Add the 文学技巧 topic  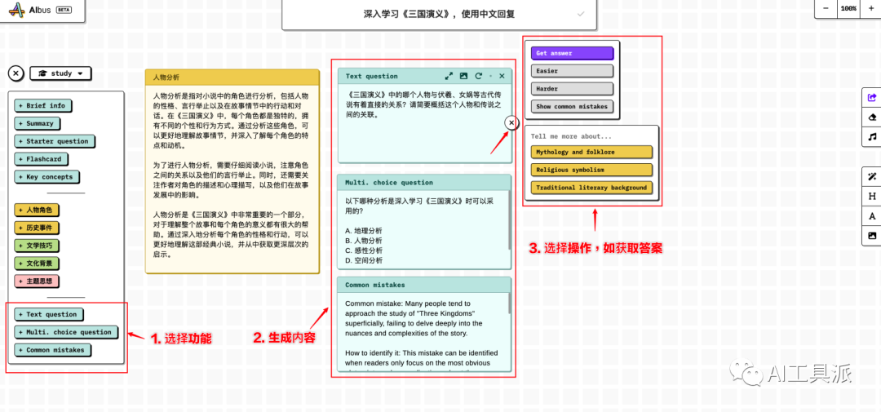tap(37, 246)
